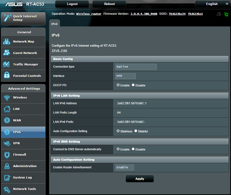Open Wireless settings menu item
The width and height of the screenshot is (231, 195).
tap(23, 98)
